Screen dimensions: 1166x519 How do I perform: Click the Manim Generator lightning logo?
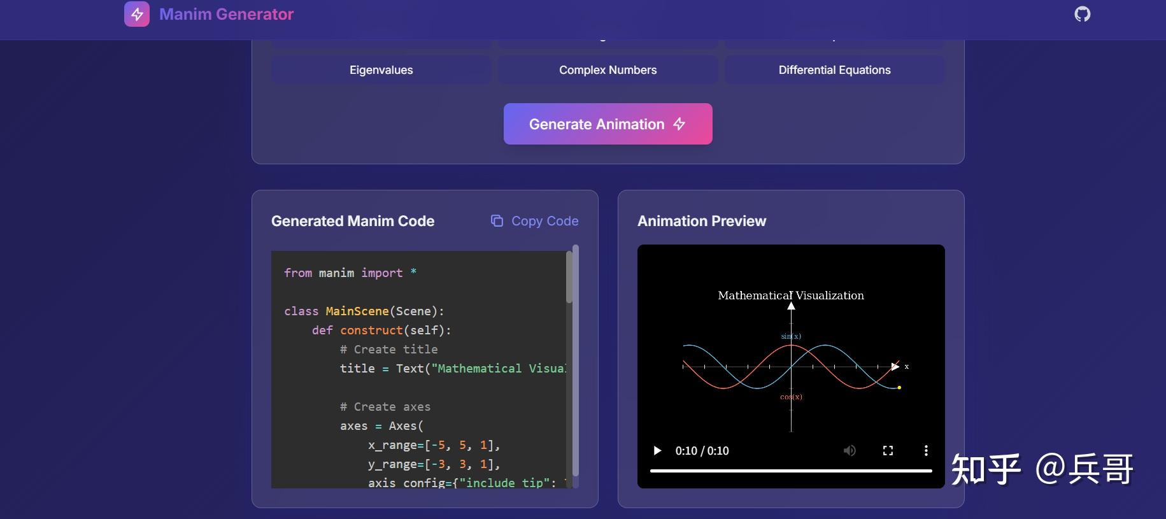(137, 14)
